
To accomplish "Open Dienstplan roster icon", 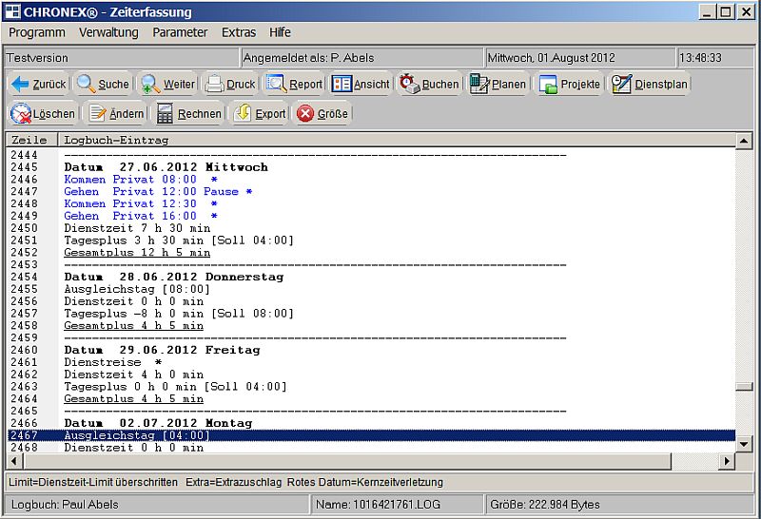I will (x=622, y=84).
